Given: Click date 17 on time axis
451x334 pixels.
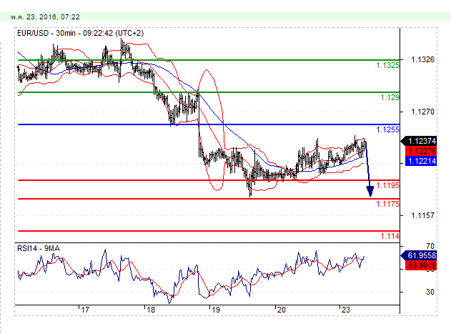Looking at the screenshot, I should pos(85,310).
